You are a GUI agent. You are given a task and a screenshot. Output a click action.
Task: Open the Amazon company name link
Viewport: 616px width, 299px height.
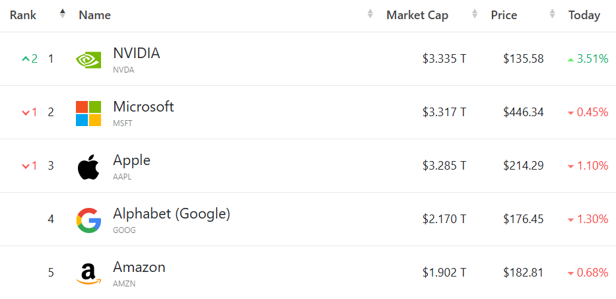click(x=139, y=267)
